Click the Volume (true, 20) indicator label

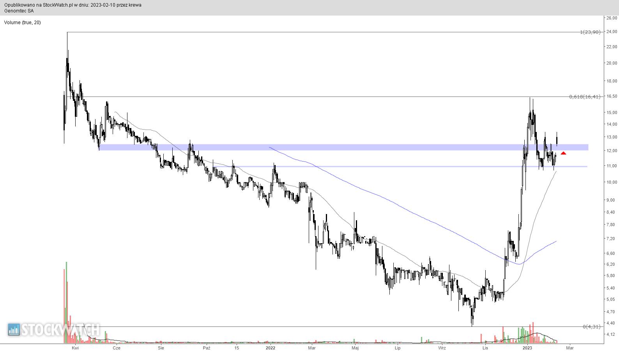click(x=23, y=23)
